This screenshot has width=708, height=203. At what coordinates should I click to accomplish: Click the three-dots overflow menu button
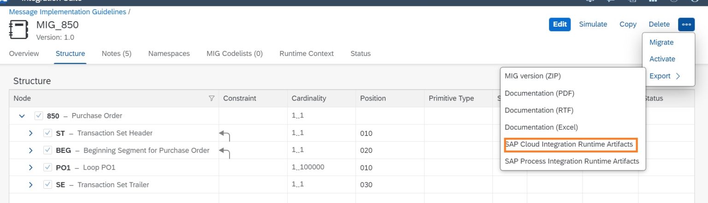click(x=686, y=24)
